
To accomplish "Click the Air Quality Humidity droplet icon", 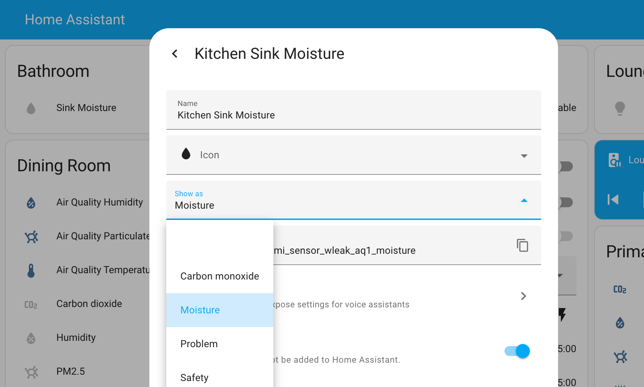I will 31,202.
